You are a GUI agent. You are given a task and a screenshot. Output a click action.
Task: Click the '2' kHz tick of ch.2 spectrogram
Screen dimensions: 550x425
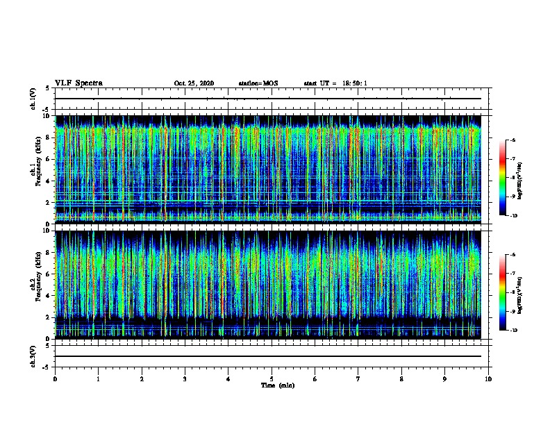tap(49, 317)
